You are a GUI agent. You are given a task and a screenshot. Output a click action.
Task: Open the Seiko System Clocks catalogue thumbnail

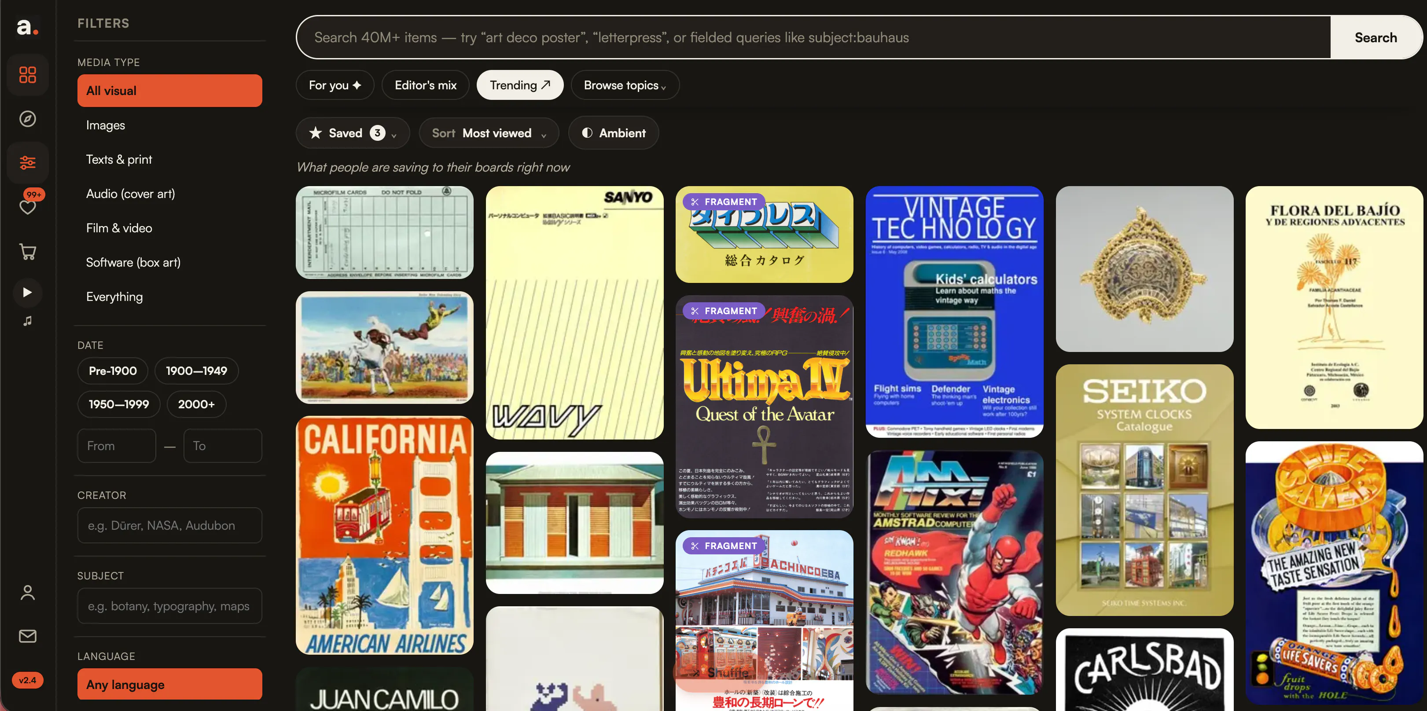pos(1144,490)
